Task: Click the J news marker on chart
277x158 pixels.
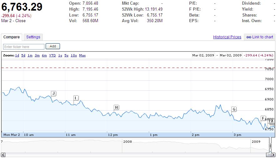Action: (x=53, y=93)
